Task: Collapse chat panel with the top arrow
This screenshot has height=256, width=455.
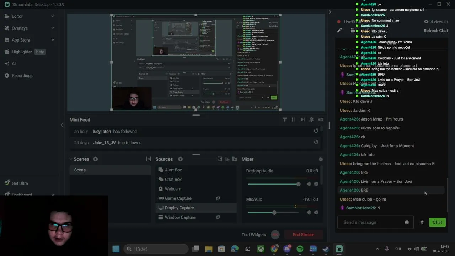Action: tap(330, 12)
